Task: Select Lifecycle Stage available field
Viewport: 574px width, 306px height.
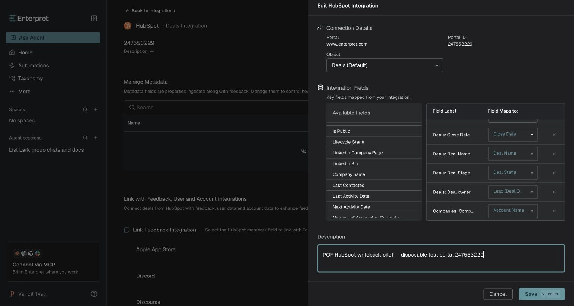Action: tap(374, 142)
